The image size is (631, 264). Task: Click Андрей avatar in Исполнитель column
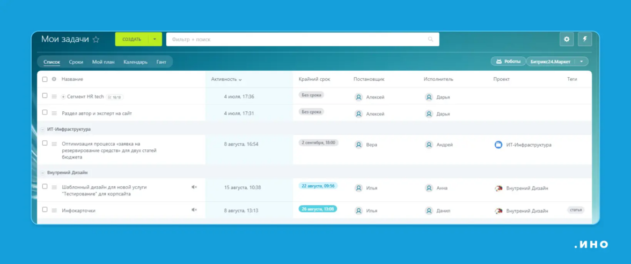click(x=429, y=145)
